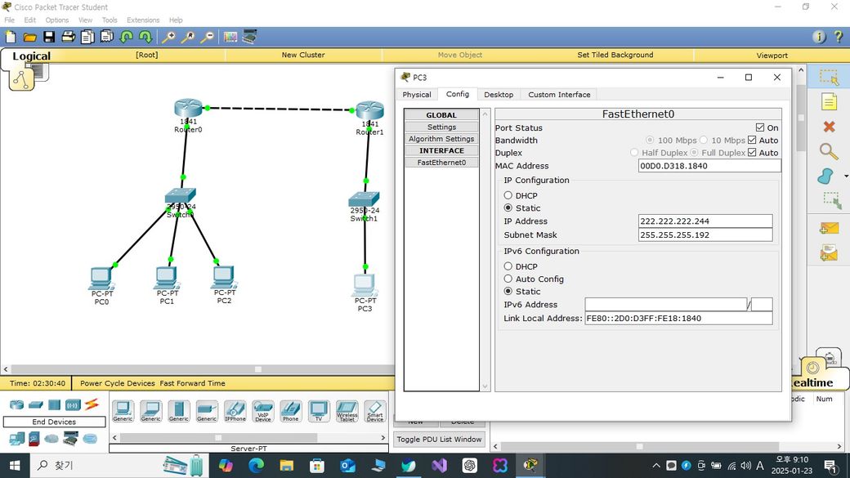Click the Subnet Mask input field
This screenshot has width=850, height=478.
pos(705,235)
